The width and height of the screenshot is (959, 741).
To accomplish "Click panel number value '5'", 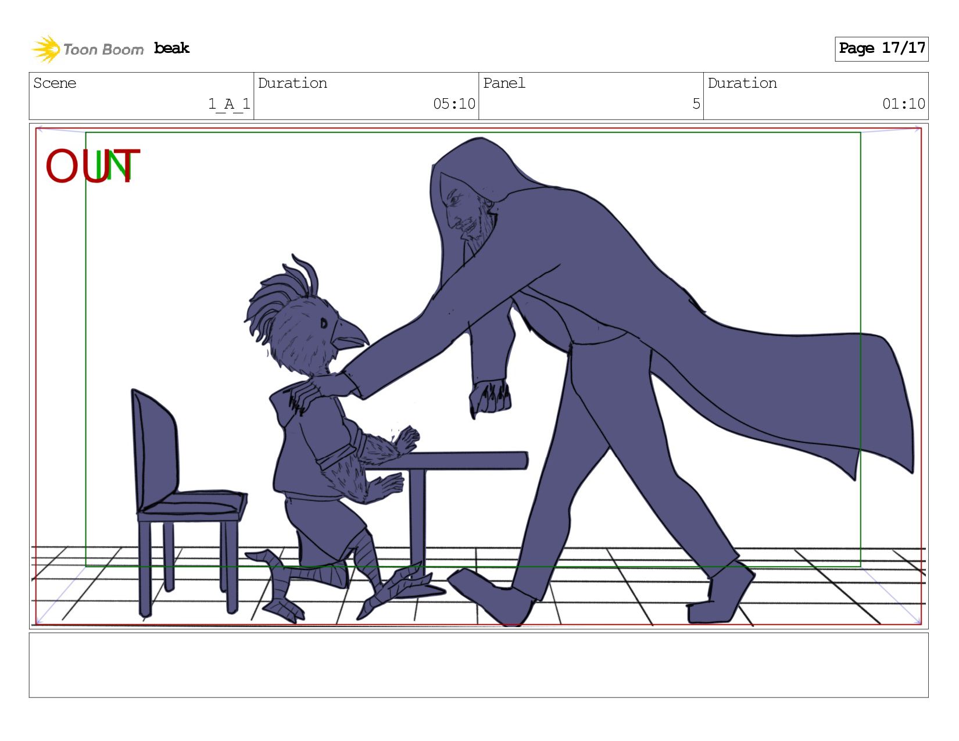I will (x=696, y=104).
